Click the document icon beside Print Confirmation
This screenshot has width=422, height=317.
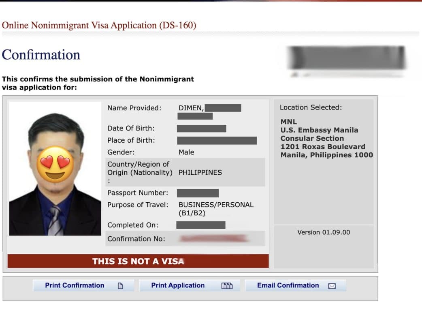(x=120, y=286)
